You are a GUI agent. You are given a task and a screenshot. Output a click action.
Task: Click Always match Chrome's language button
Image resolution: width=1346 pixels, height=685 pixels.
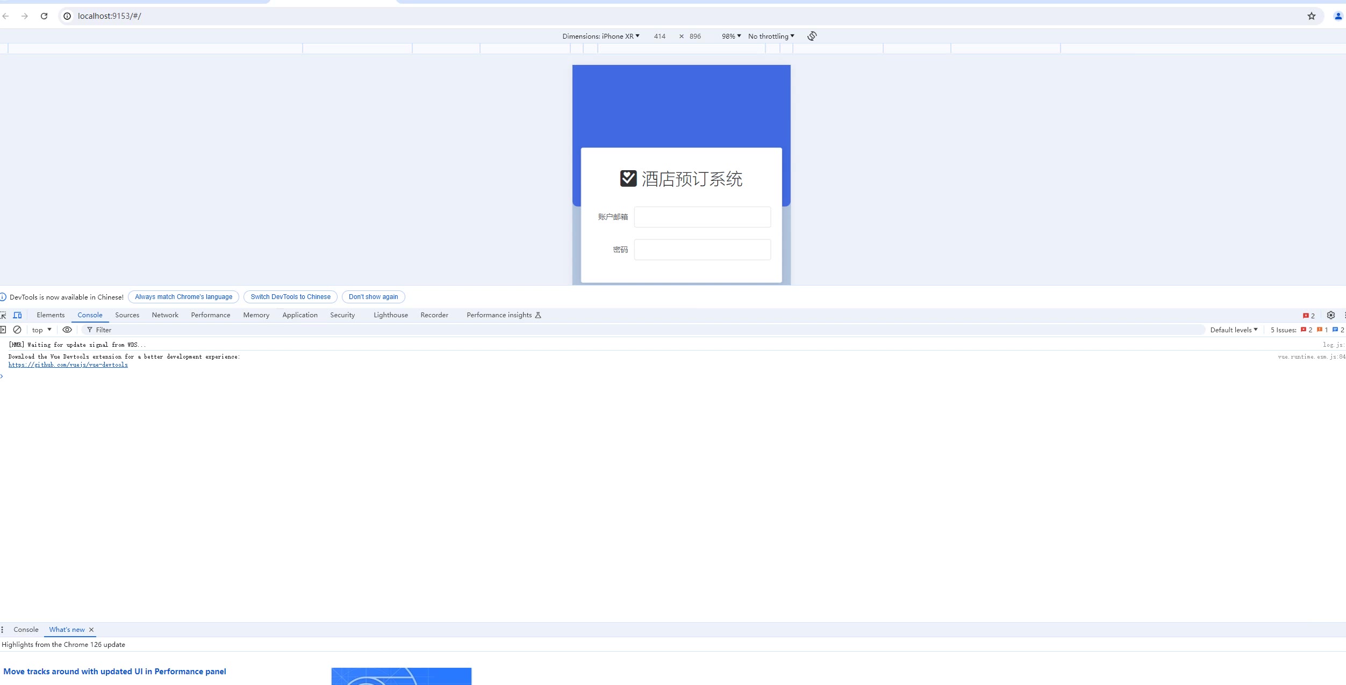click(184, 297)
